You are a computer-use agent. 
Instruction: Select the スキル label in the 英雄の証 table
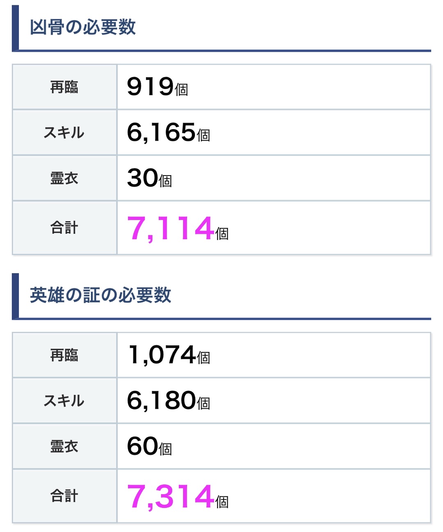point(64,401)
